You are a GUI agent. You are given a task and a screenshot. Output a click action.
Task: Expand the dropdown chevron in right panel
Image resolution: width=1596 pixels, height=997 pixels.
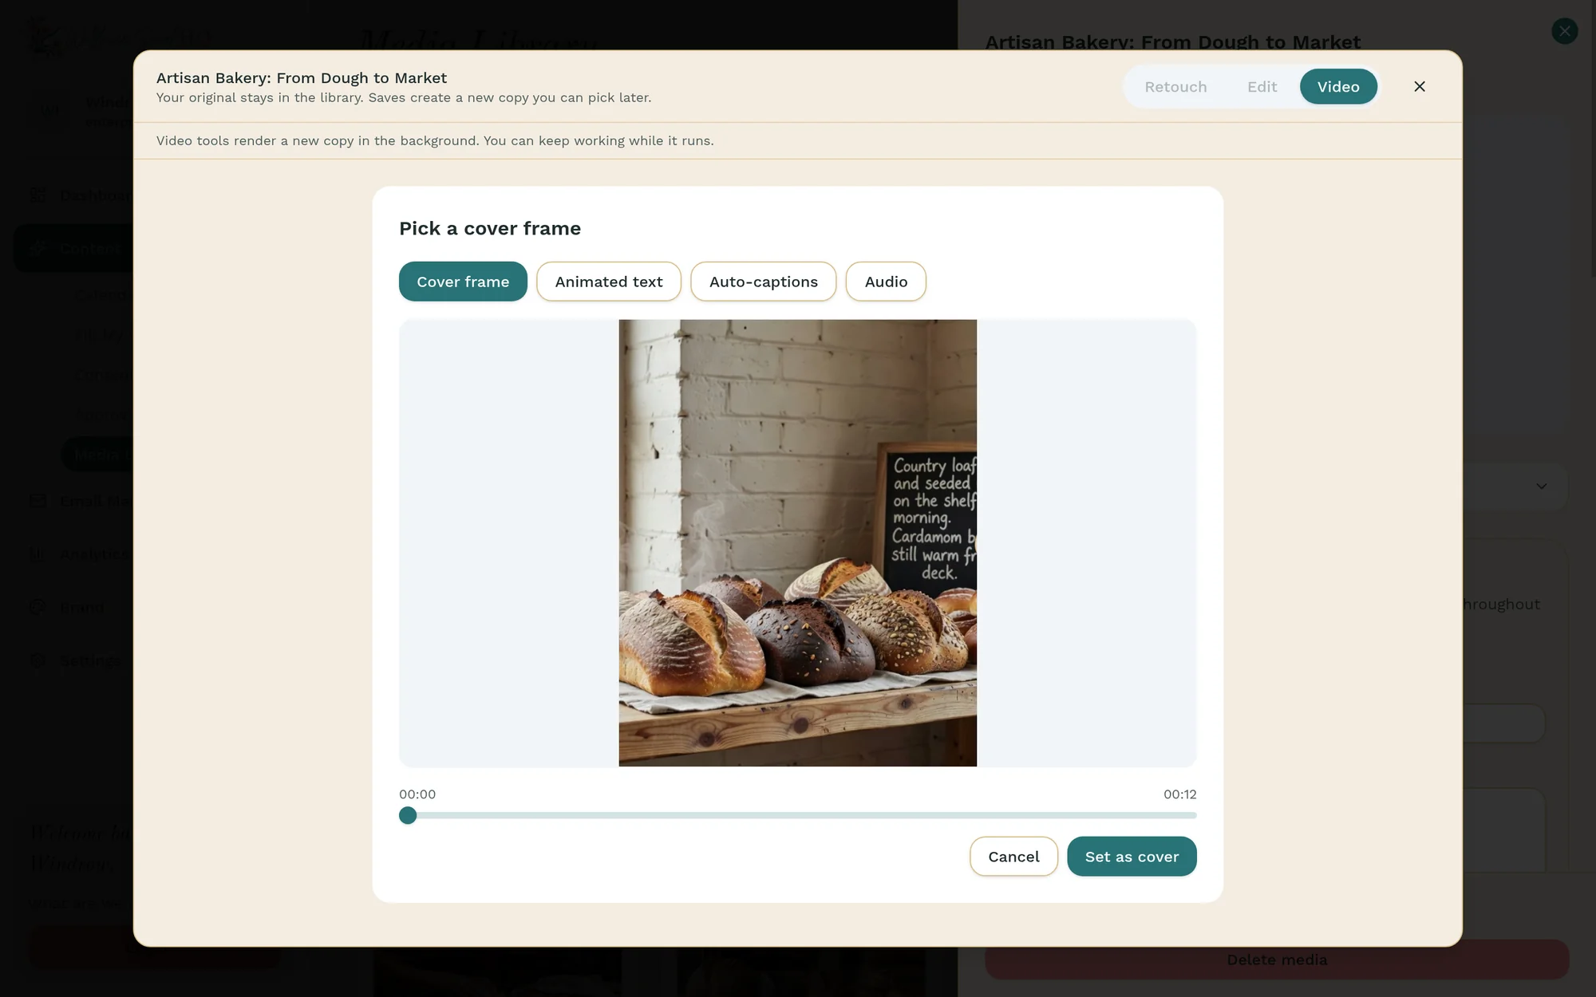[x=1542, y=486]
